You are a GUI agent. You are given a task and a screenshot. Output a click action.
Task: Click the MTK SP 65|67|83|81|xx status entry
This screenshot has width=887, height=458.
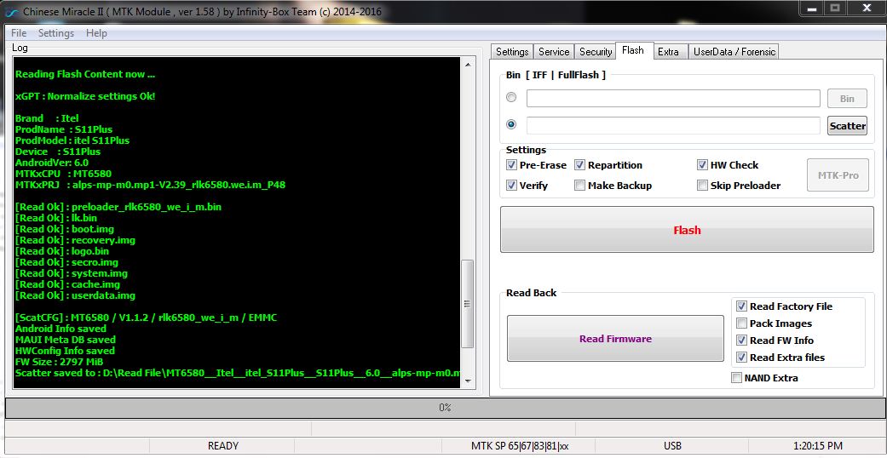[x=520, y=446]
